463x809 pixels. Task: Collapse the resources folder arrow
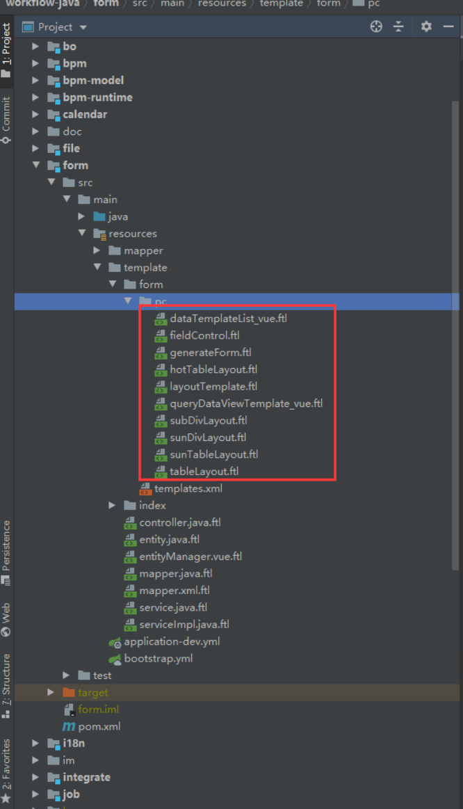coord(81,233)
